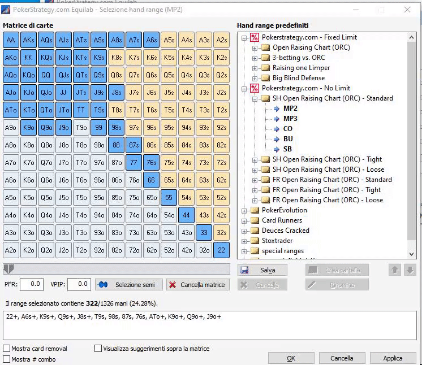Click the move range down arrow icon
This screenshot has width=422, height=365.
410,270
